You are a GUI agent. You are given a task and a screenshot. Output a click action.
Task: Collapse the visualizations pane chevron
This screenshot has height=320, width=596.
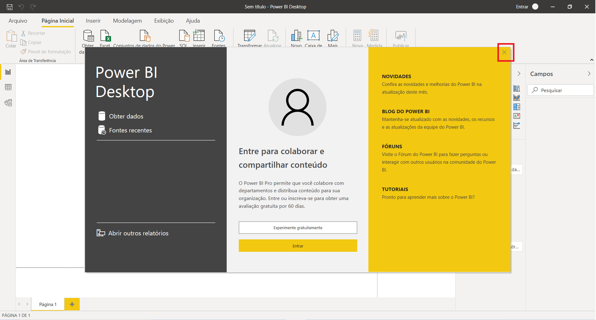click(x=519, y=74)
